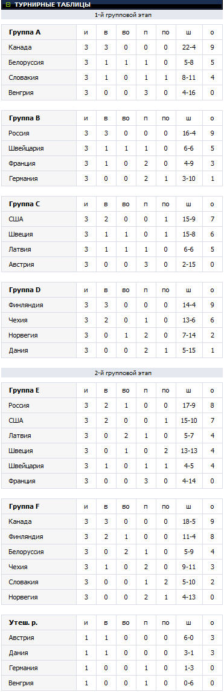Image resolution: width=224 pixels, height=692 pixels.
Task: Click Австрия in Группа C
Action: pyautogui.click(x=21, y=264)
